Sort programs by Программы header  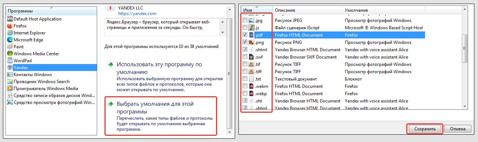[x=51, y=11]
